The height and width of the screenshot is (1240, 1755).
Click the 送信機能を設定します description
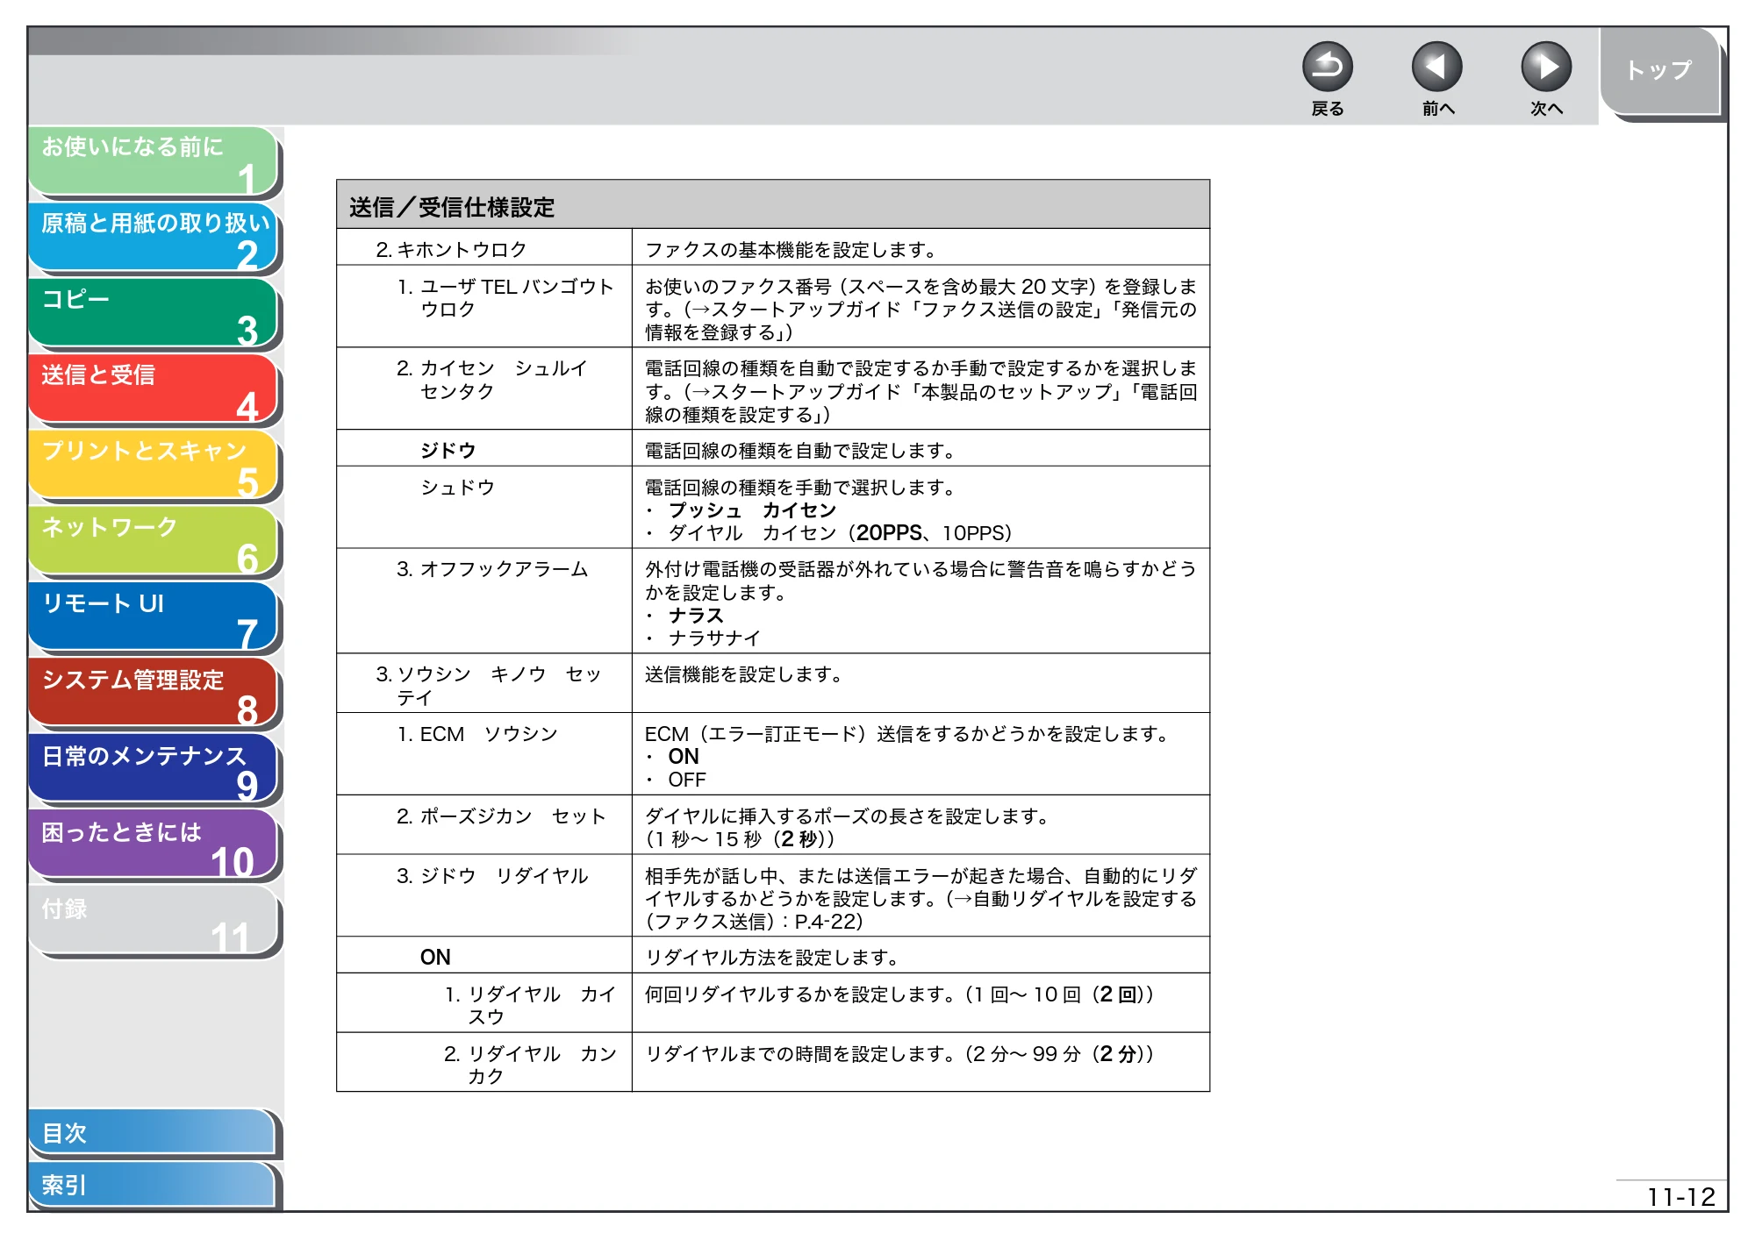pyautogui.click(x=743, y=674)
